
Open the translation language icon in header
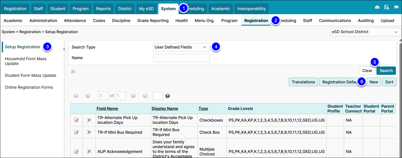387,7
